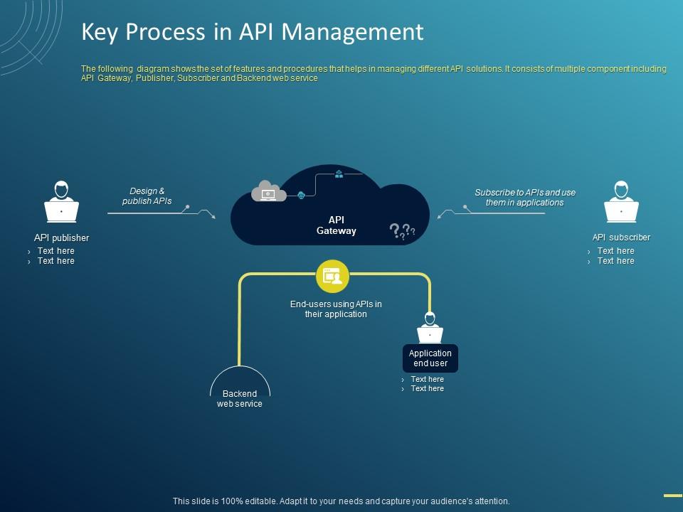Click the API publisher person icon
683x512 pixels.
(x=61, y=201)
